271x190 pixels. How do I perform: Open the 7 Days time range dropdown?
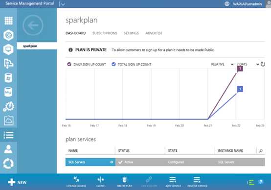(248, 64)
